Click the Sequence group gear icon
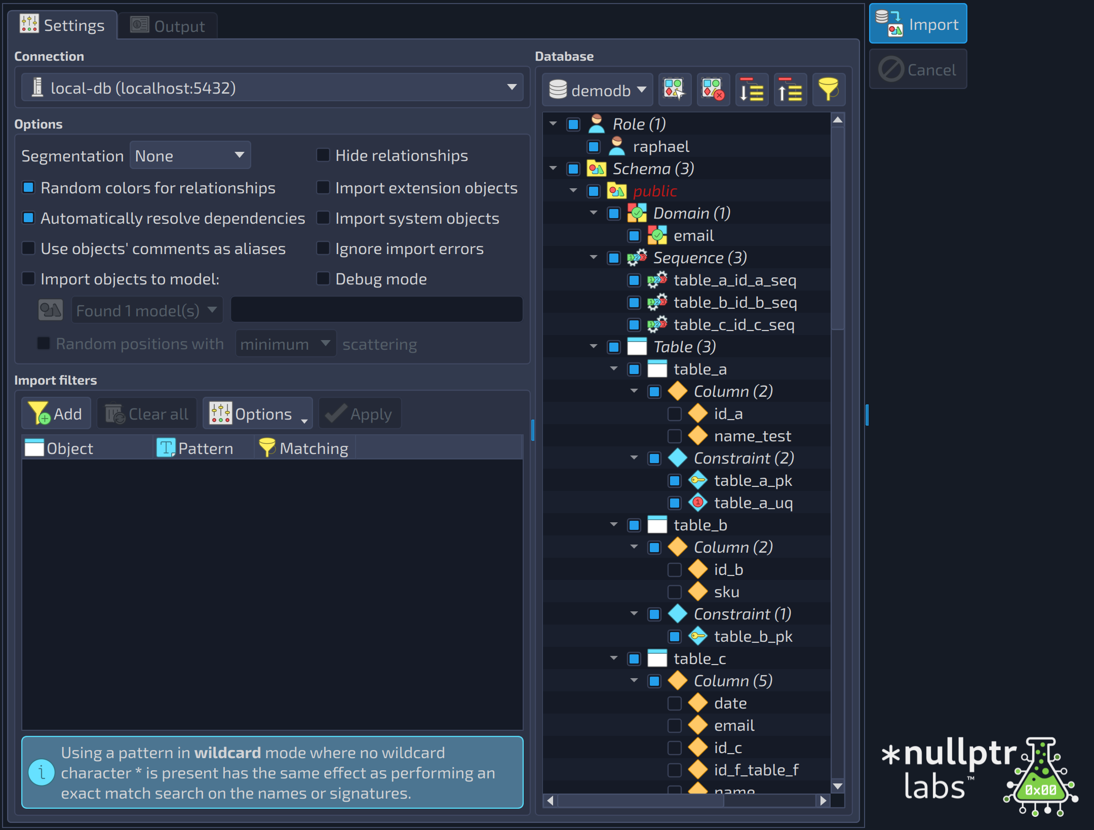Viewport: 1094px width, 830px height. pyautogui.click(x=637, y=258)
